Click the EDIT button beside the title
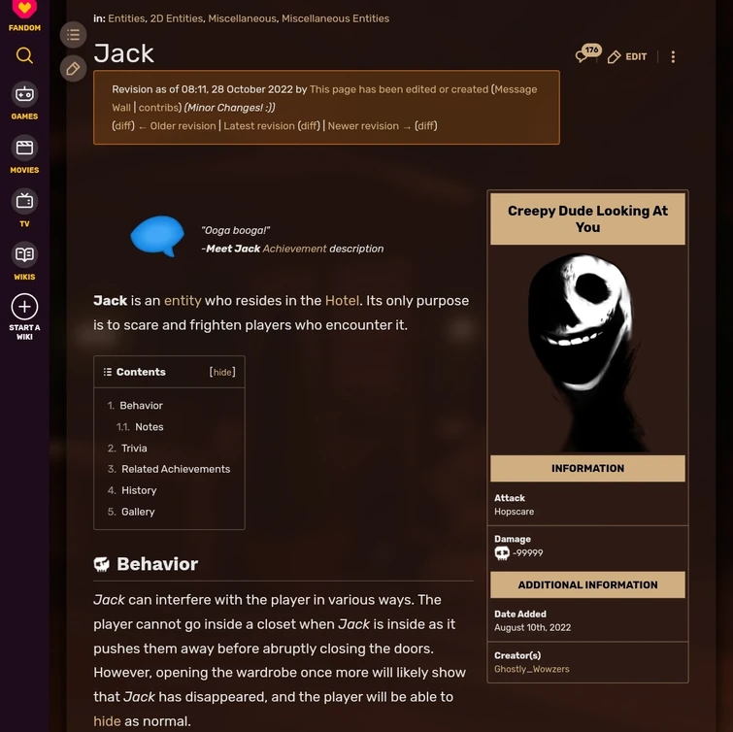Screen dimensions: 733x732 coord(627,57)
